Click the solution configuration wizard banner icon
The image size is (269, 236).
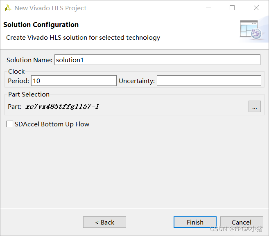pyautogui.click(x=251, y=29)
